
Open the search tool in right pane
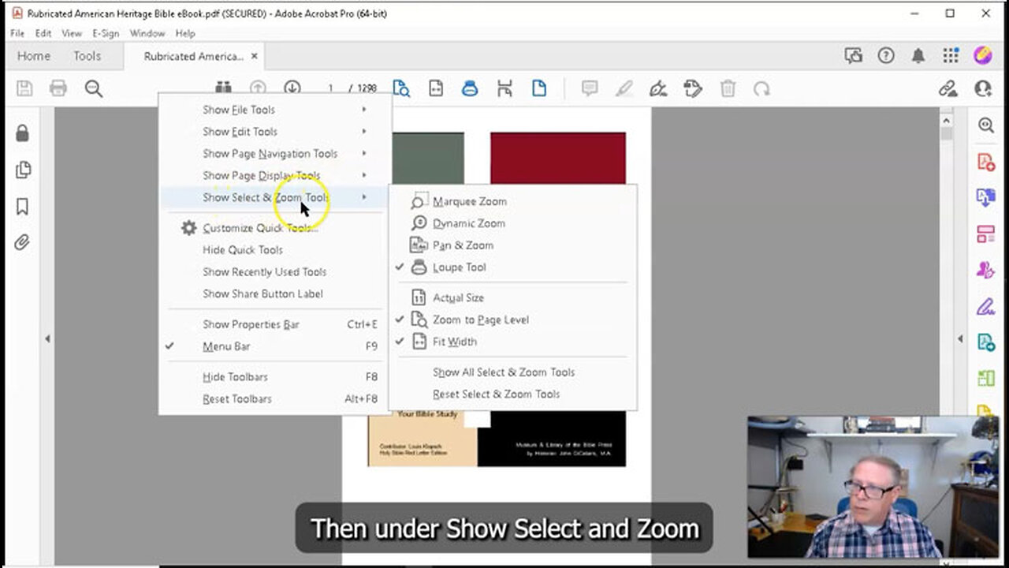tap(985, 125)
